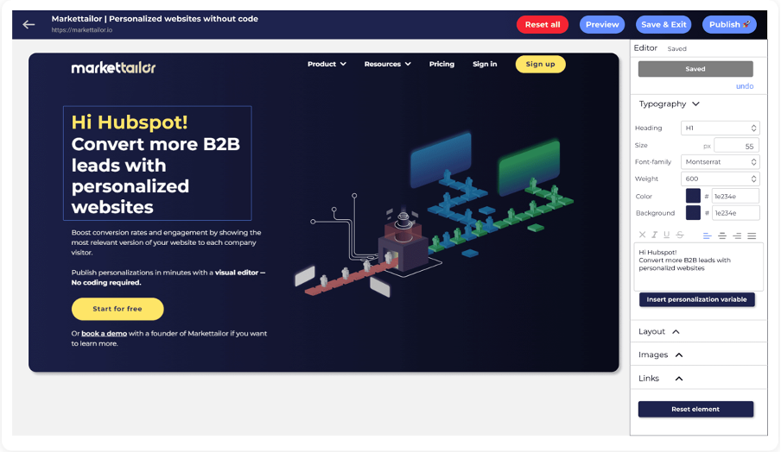The image size is (781, 452).
Task: Publish the personalization
Action: [x=729, y=24]
